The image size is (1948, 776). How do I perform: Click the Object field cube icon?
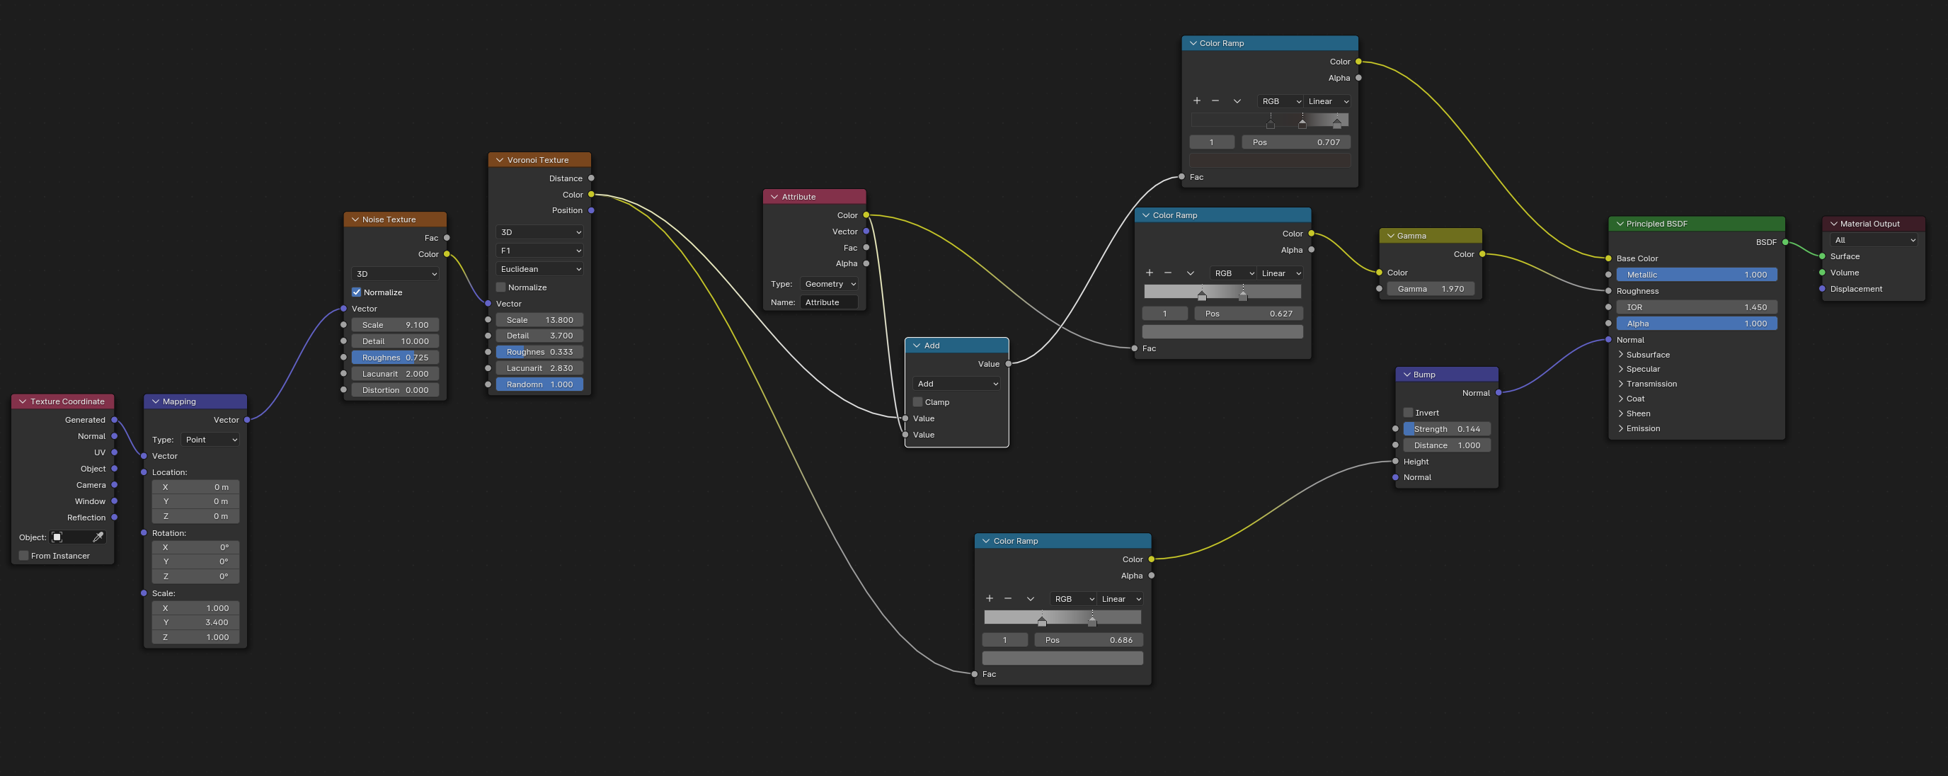coord(57,537)
